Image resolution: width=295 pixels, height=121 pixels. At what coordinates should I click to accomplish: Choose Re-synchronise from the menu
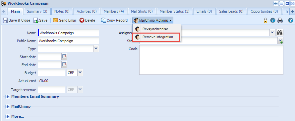157,29
